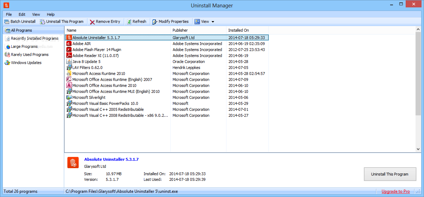
Task: Select Microsoft Silverlight entry
Action: point(89,97)
